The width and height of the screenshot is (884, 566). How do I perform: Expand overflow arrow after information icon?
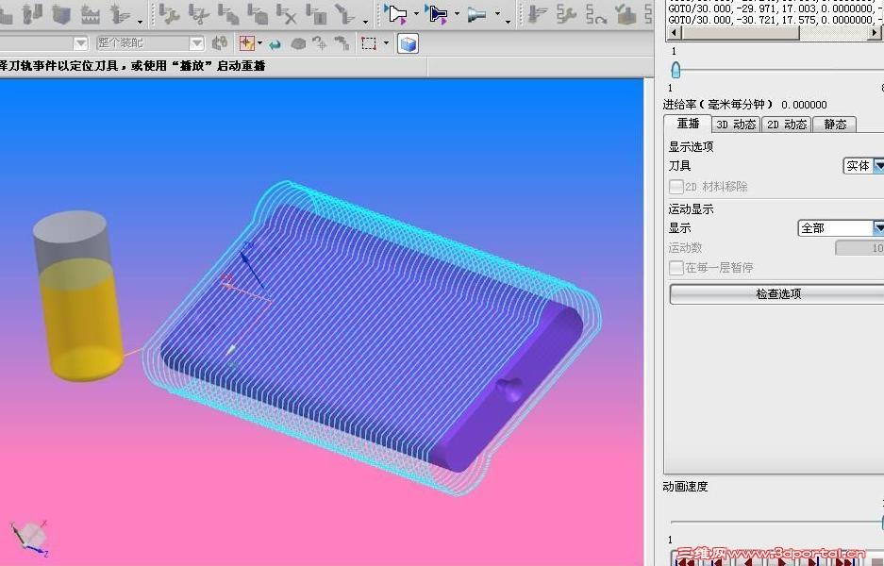coord(365,22)
